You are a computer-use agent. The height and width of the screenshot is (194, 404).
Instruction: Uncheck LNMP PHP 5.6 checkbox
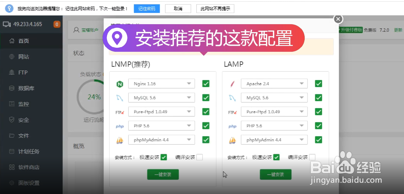(x=206, y=126)
